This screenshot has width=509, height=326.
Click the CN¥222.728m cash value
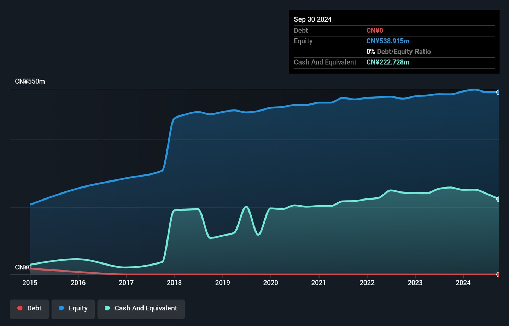pyautogui.click(x=388, y=62)
